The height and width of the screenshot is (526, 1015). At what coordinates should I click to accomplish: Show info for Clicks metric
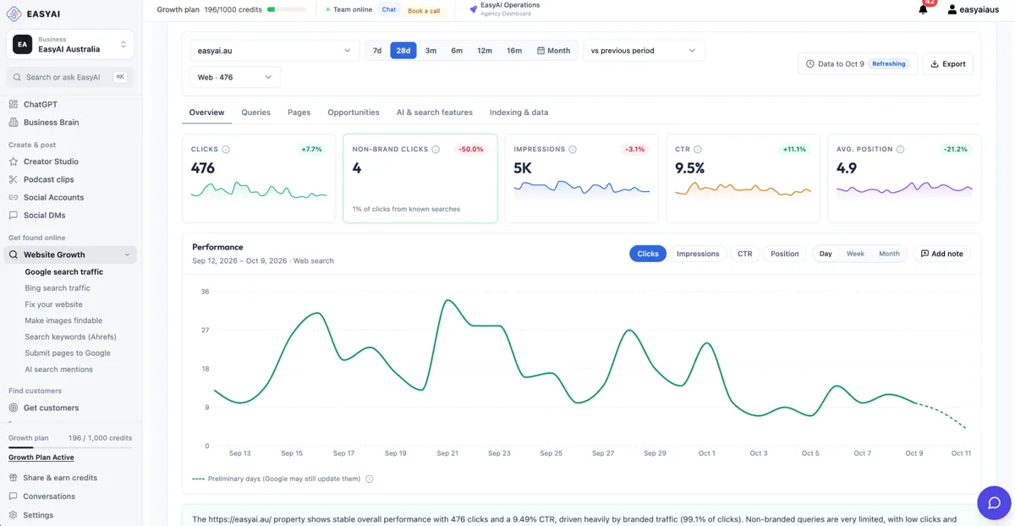[226, 150]
